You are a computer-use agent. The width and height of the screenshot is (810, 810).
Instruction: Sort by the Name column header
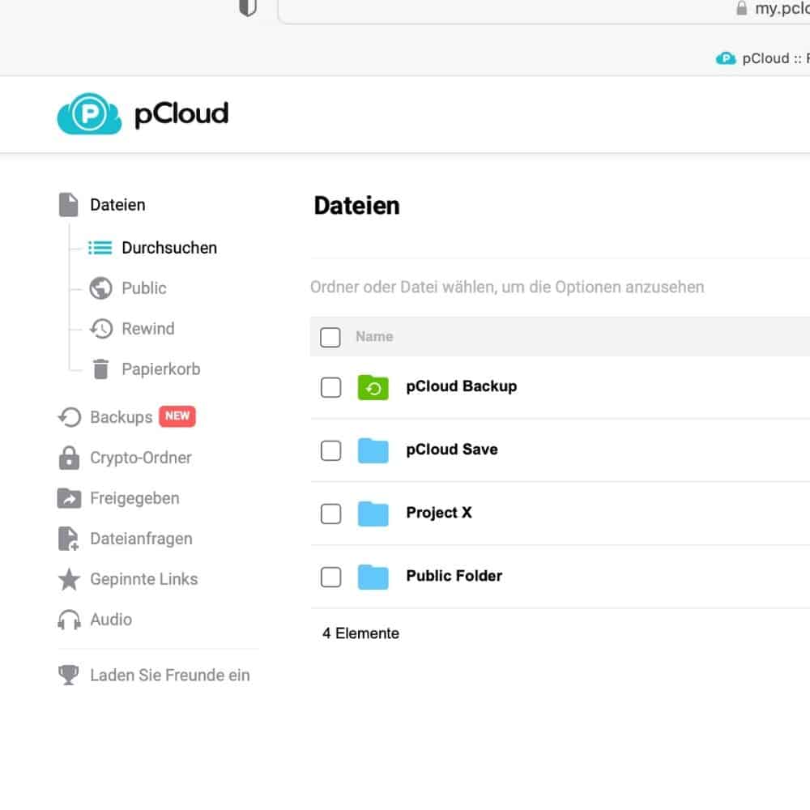click(x=374, y=337)
